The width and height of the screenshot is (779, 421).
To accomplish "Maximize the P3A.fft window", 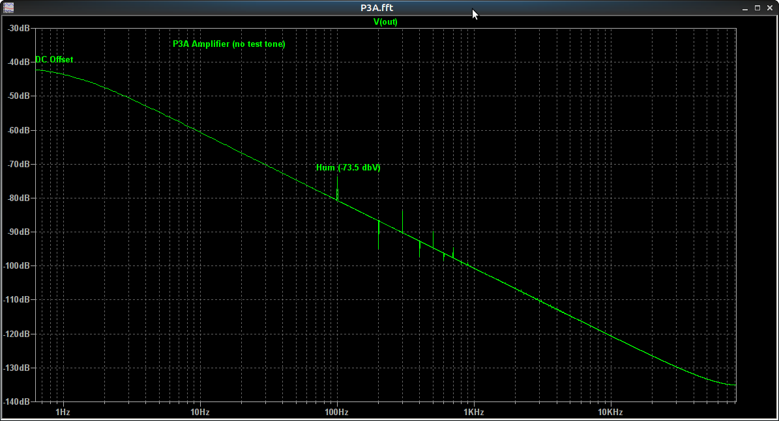I will (x=757, y=8).
